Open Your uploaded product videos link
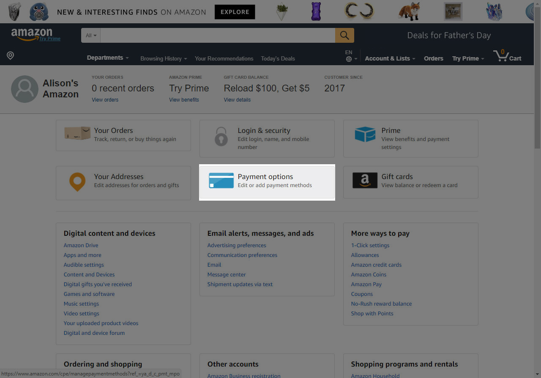Screen dimensions: 541x378 101,323
